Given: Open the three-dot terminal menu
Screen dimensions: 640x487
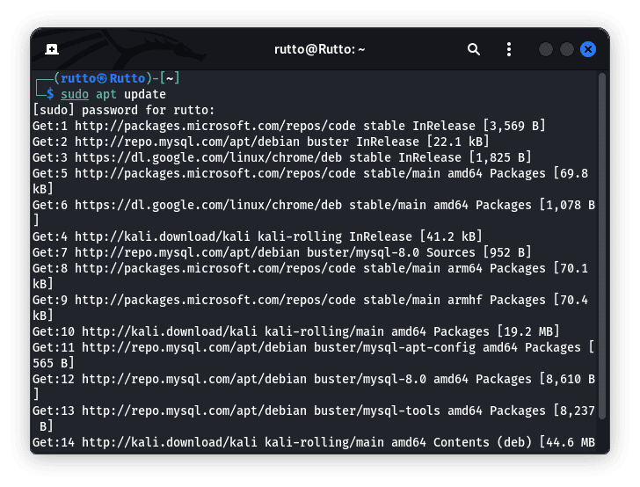Looking at the screenshot, I should pyautogui.click(x=508, y=49).
